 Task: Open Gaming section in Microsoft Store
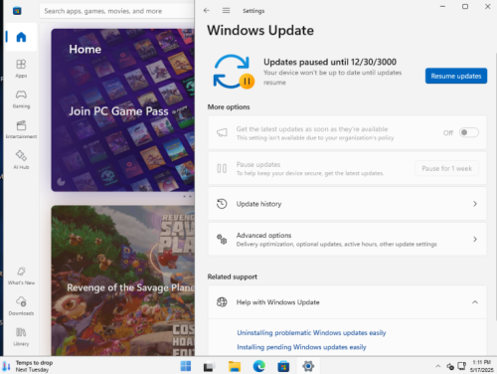(21, 98)
